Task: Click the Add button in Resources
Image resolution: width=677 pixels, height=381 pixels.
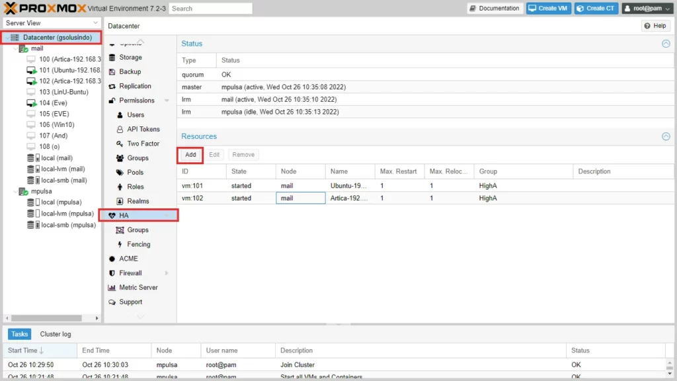Action: coord(190,155)
